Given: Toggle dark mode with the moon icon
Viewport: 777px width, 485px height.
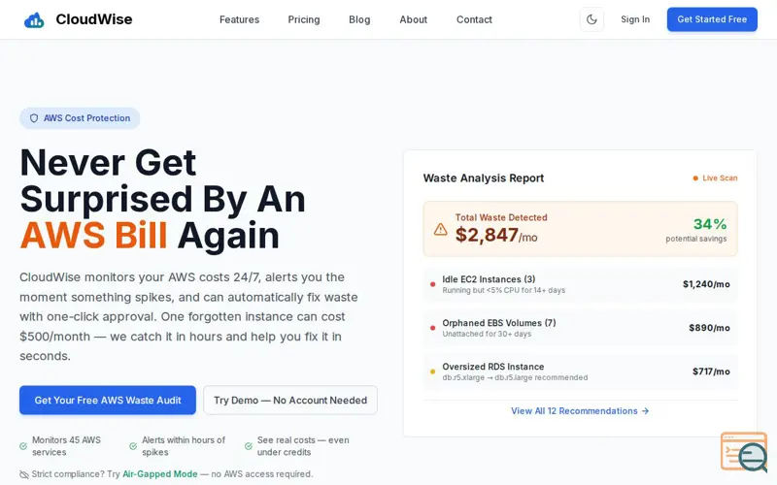Looking at the screenshot, I should (591, 19).
